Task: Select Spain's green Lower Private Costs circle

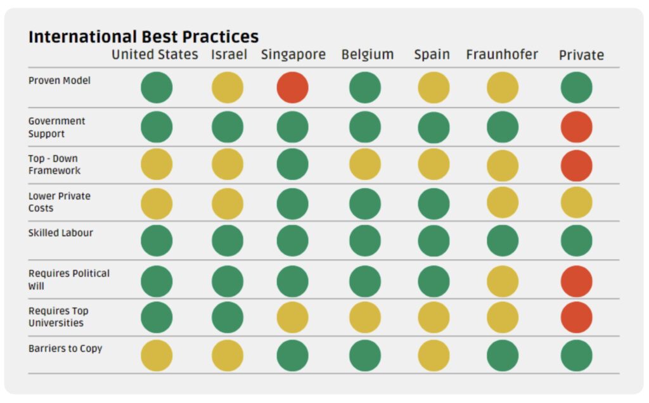Action: [x=434, y=204]
